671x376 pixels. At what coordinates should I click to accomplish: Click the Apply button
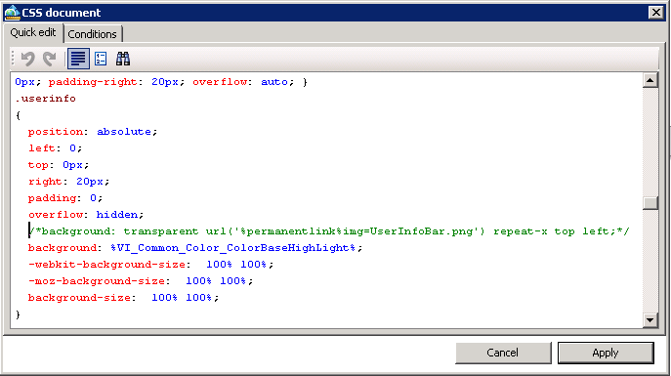pos(606,353)
